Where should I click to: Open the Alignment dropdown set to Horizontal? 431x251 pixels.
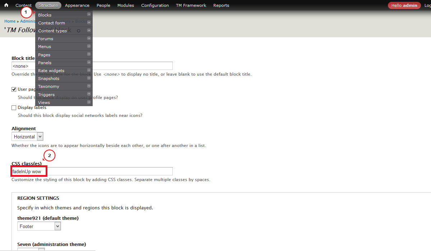tap(27, 137)
